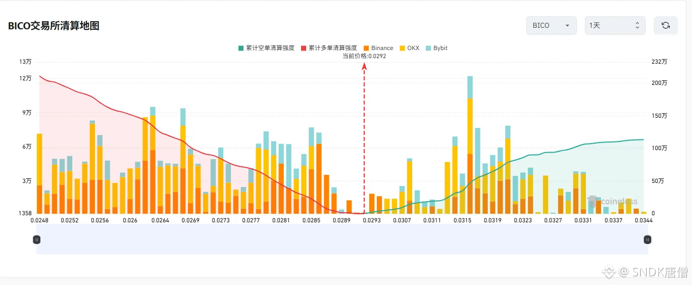Click the 0.0344 x-axis label
The height and width of the screenshot is (285, 692).
644,221
